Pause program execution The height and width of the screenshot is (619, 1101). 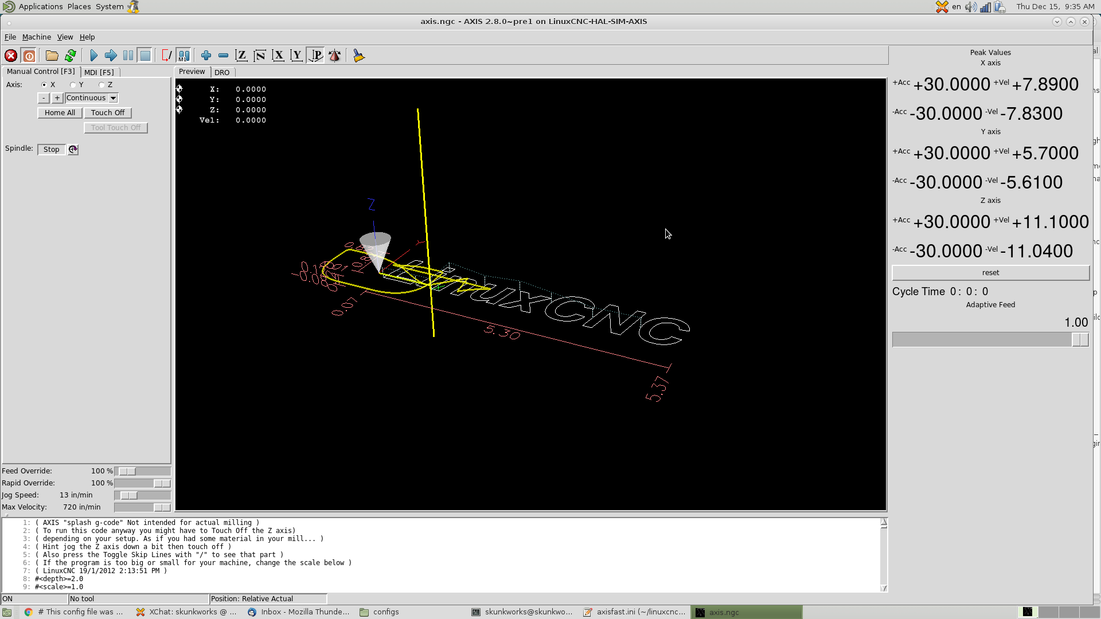(128, 56)
